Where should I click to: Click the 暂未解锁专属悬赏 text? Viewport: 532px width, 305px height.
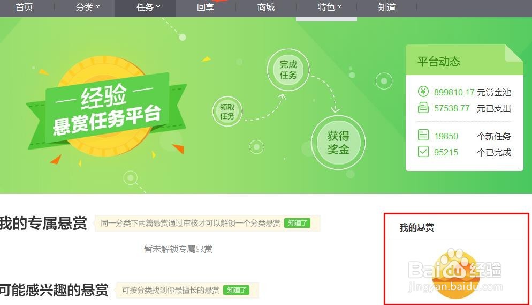point(178,249)
